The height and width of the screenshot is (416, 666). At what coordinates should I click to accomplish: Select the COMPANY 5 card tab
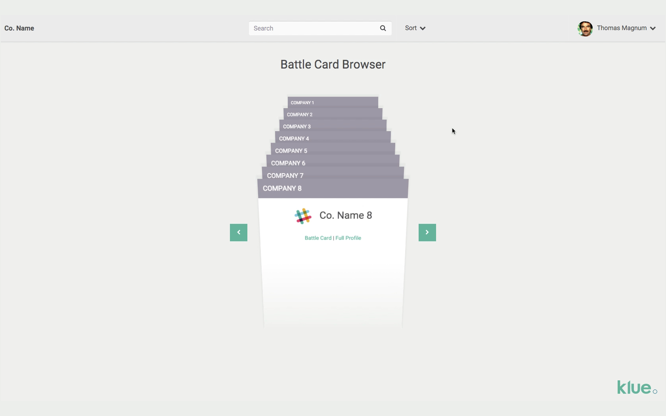(333, 150)
